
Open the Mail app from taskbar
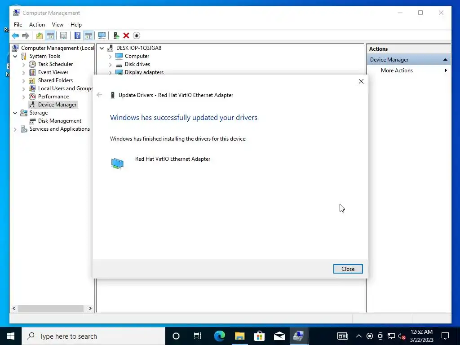279,336
